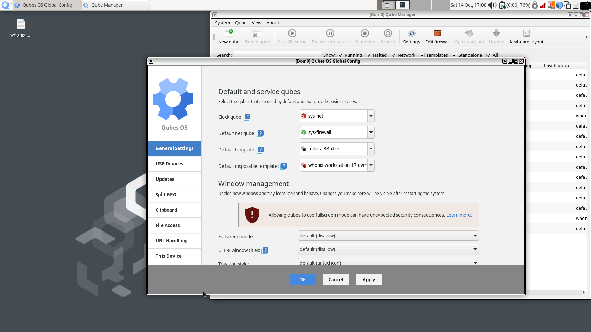Viewport: 591px width, 332px height.
Task: Click the volume speaker tray icon
Action: 492,5
